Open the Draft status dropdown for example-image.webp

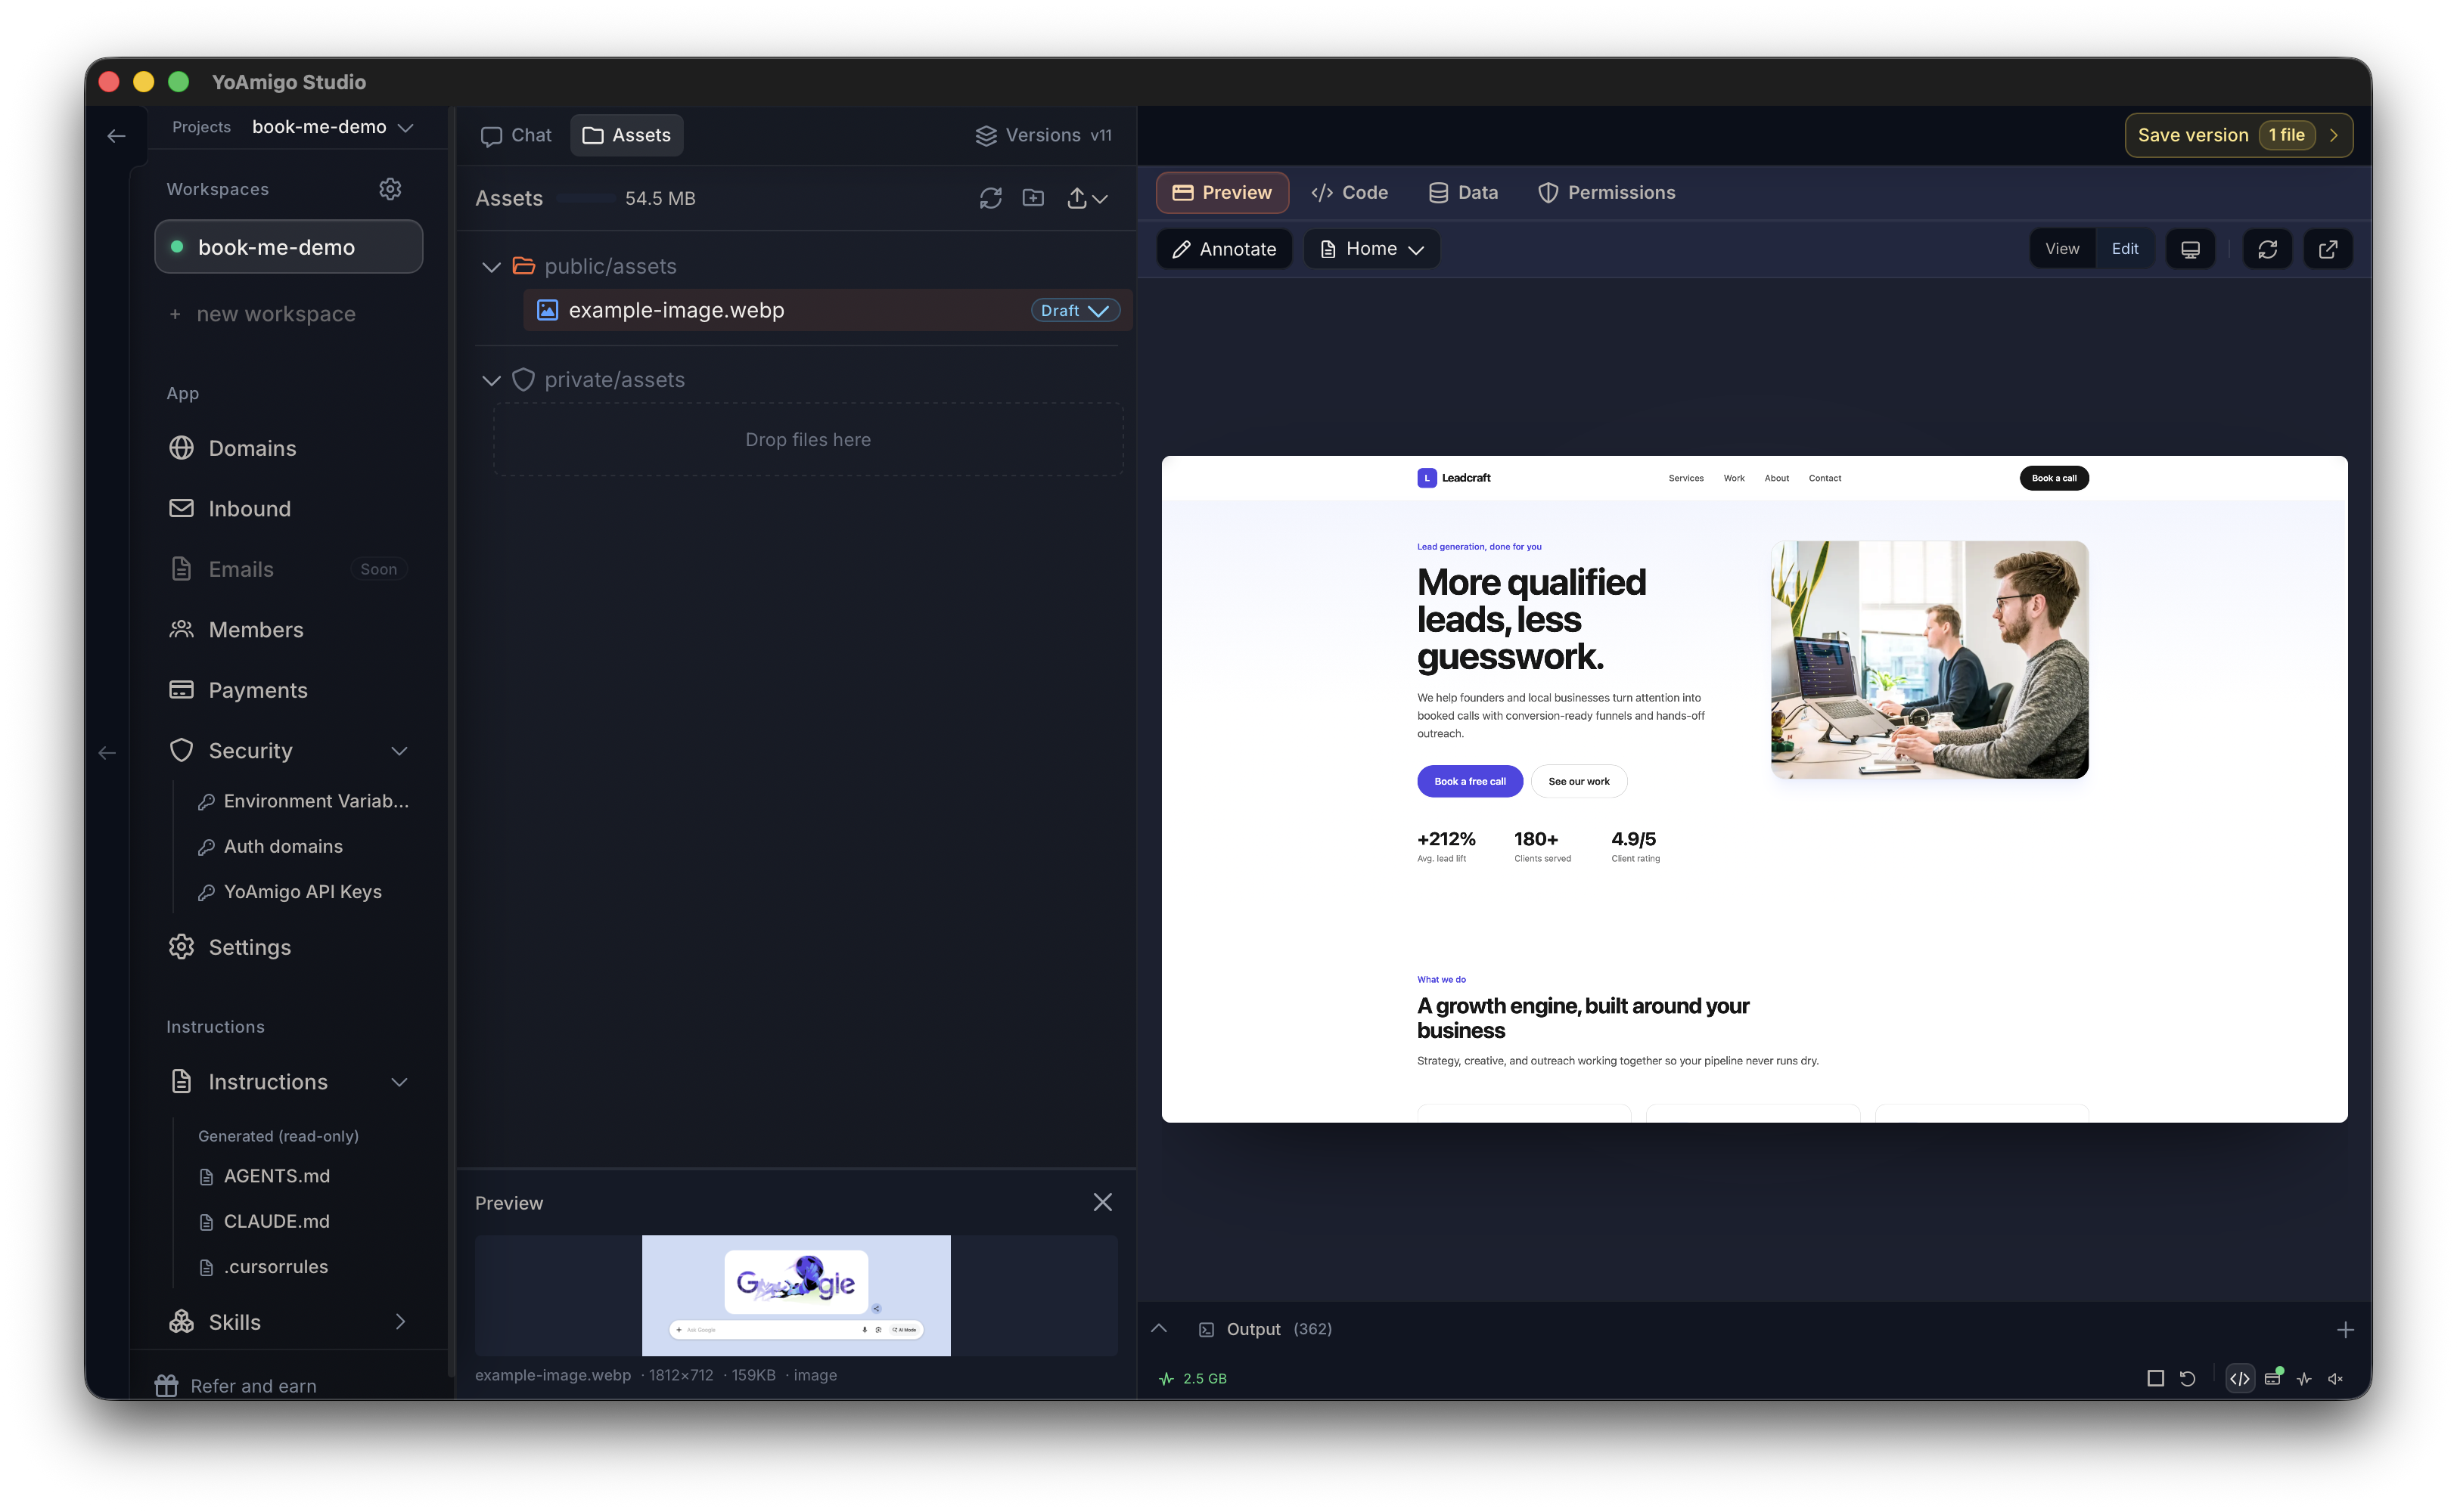click(1074, 310)
